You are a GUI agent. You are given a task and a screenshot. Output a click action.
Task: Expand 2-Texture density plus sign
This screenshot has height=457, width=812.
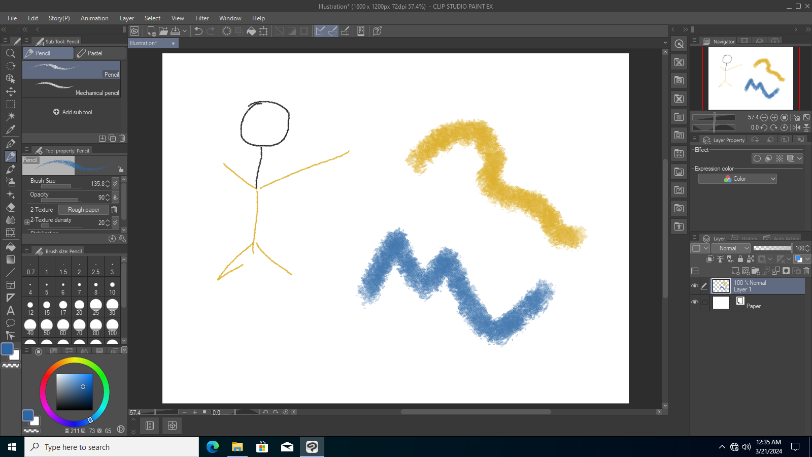click(x=27, y=222)
